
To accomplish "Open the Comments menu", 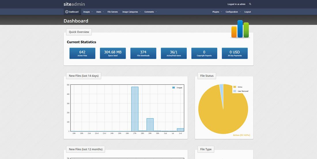I will (149, 12).
